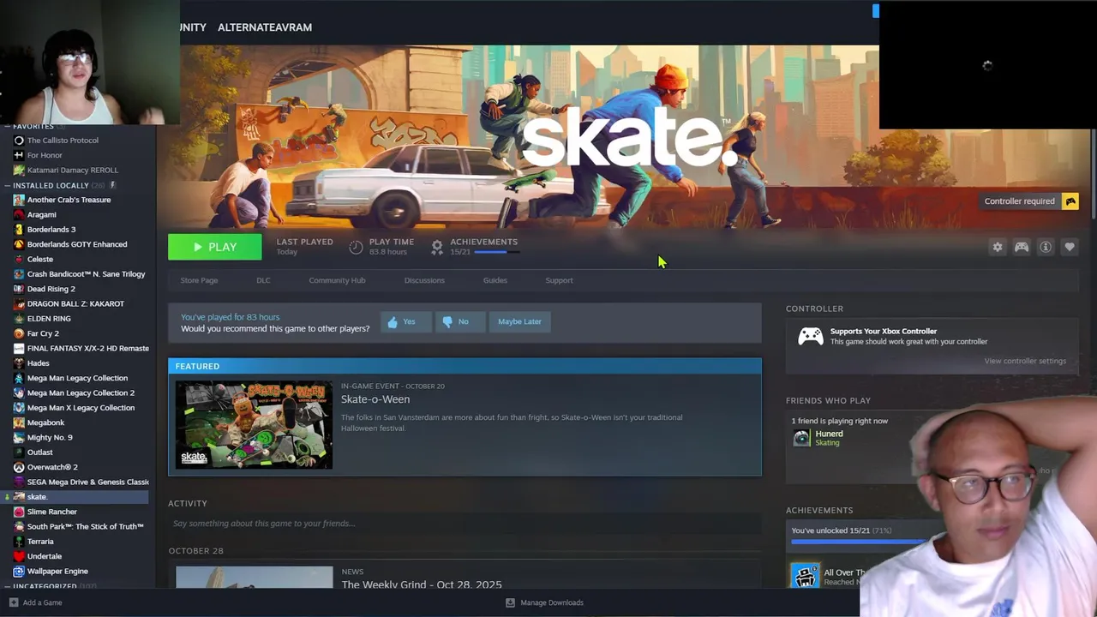Image resolution: width=1097 pixels, height=617 pixels.
Task: Click the plus icon beside Add a Game
Action: 12,602
